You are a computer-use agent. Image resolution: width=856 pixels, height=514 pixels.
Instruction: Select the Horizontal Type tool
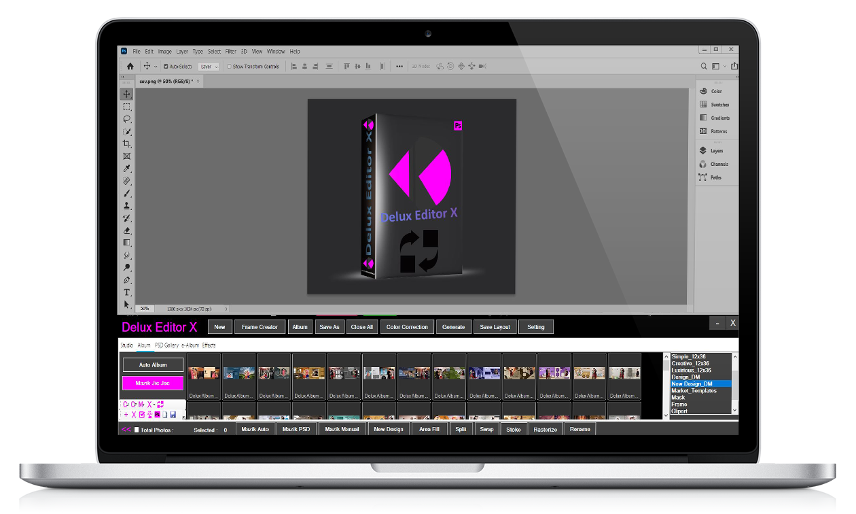[x=127, y=292]
